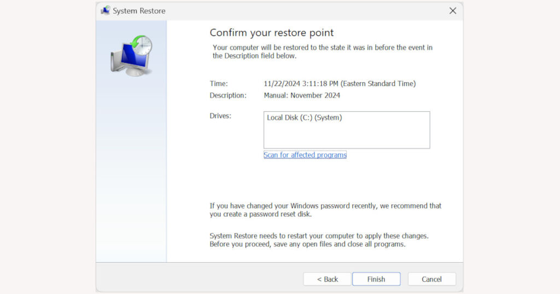The width and height of the screenshot is (560, 294).
Task: Cancel the System Restore wizard
Action: 431,279
